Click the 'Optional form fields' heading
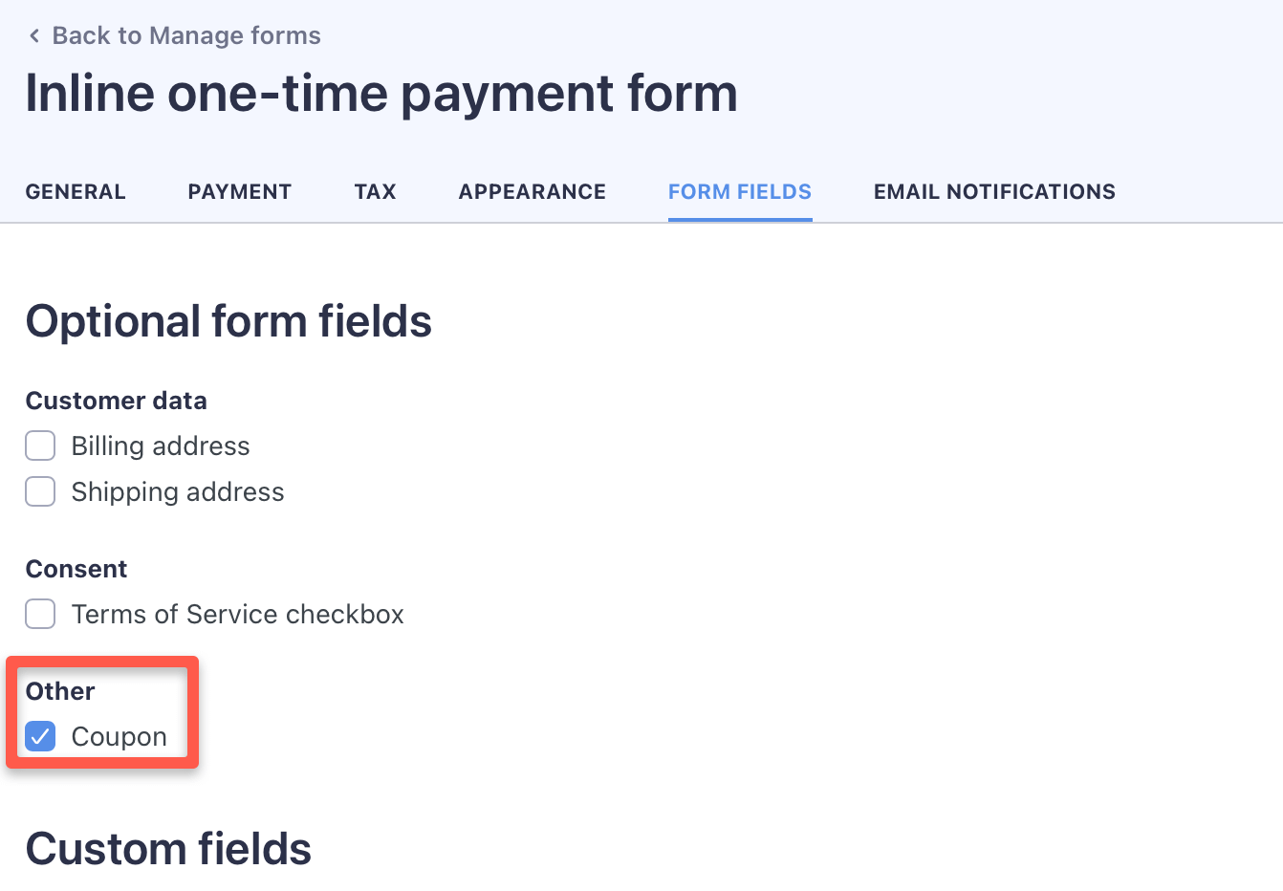Image resolution: width=1283 pixels, height=891 pixels. pos(228,321)
